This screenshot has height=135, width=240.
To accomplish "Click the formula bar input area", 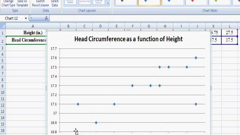I will point(145,18).
